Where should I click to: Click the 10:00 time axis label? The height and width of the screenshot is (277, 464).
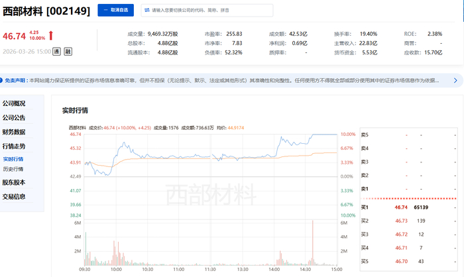click(x=116, y=270)
